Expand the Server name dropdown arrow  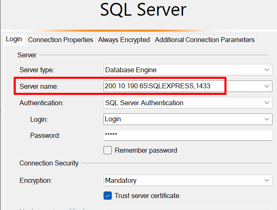pyautogui.click(x=267, y=86)
